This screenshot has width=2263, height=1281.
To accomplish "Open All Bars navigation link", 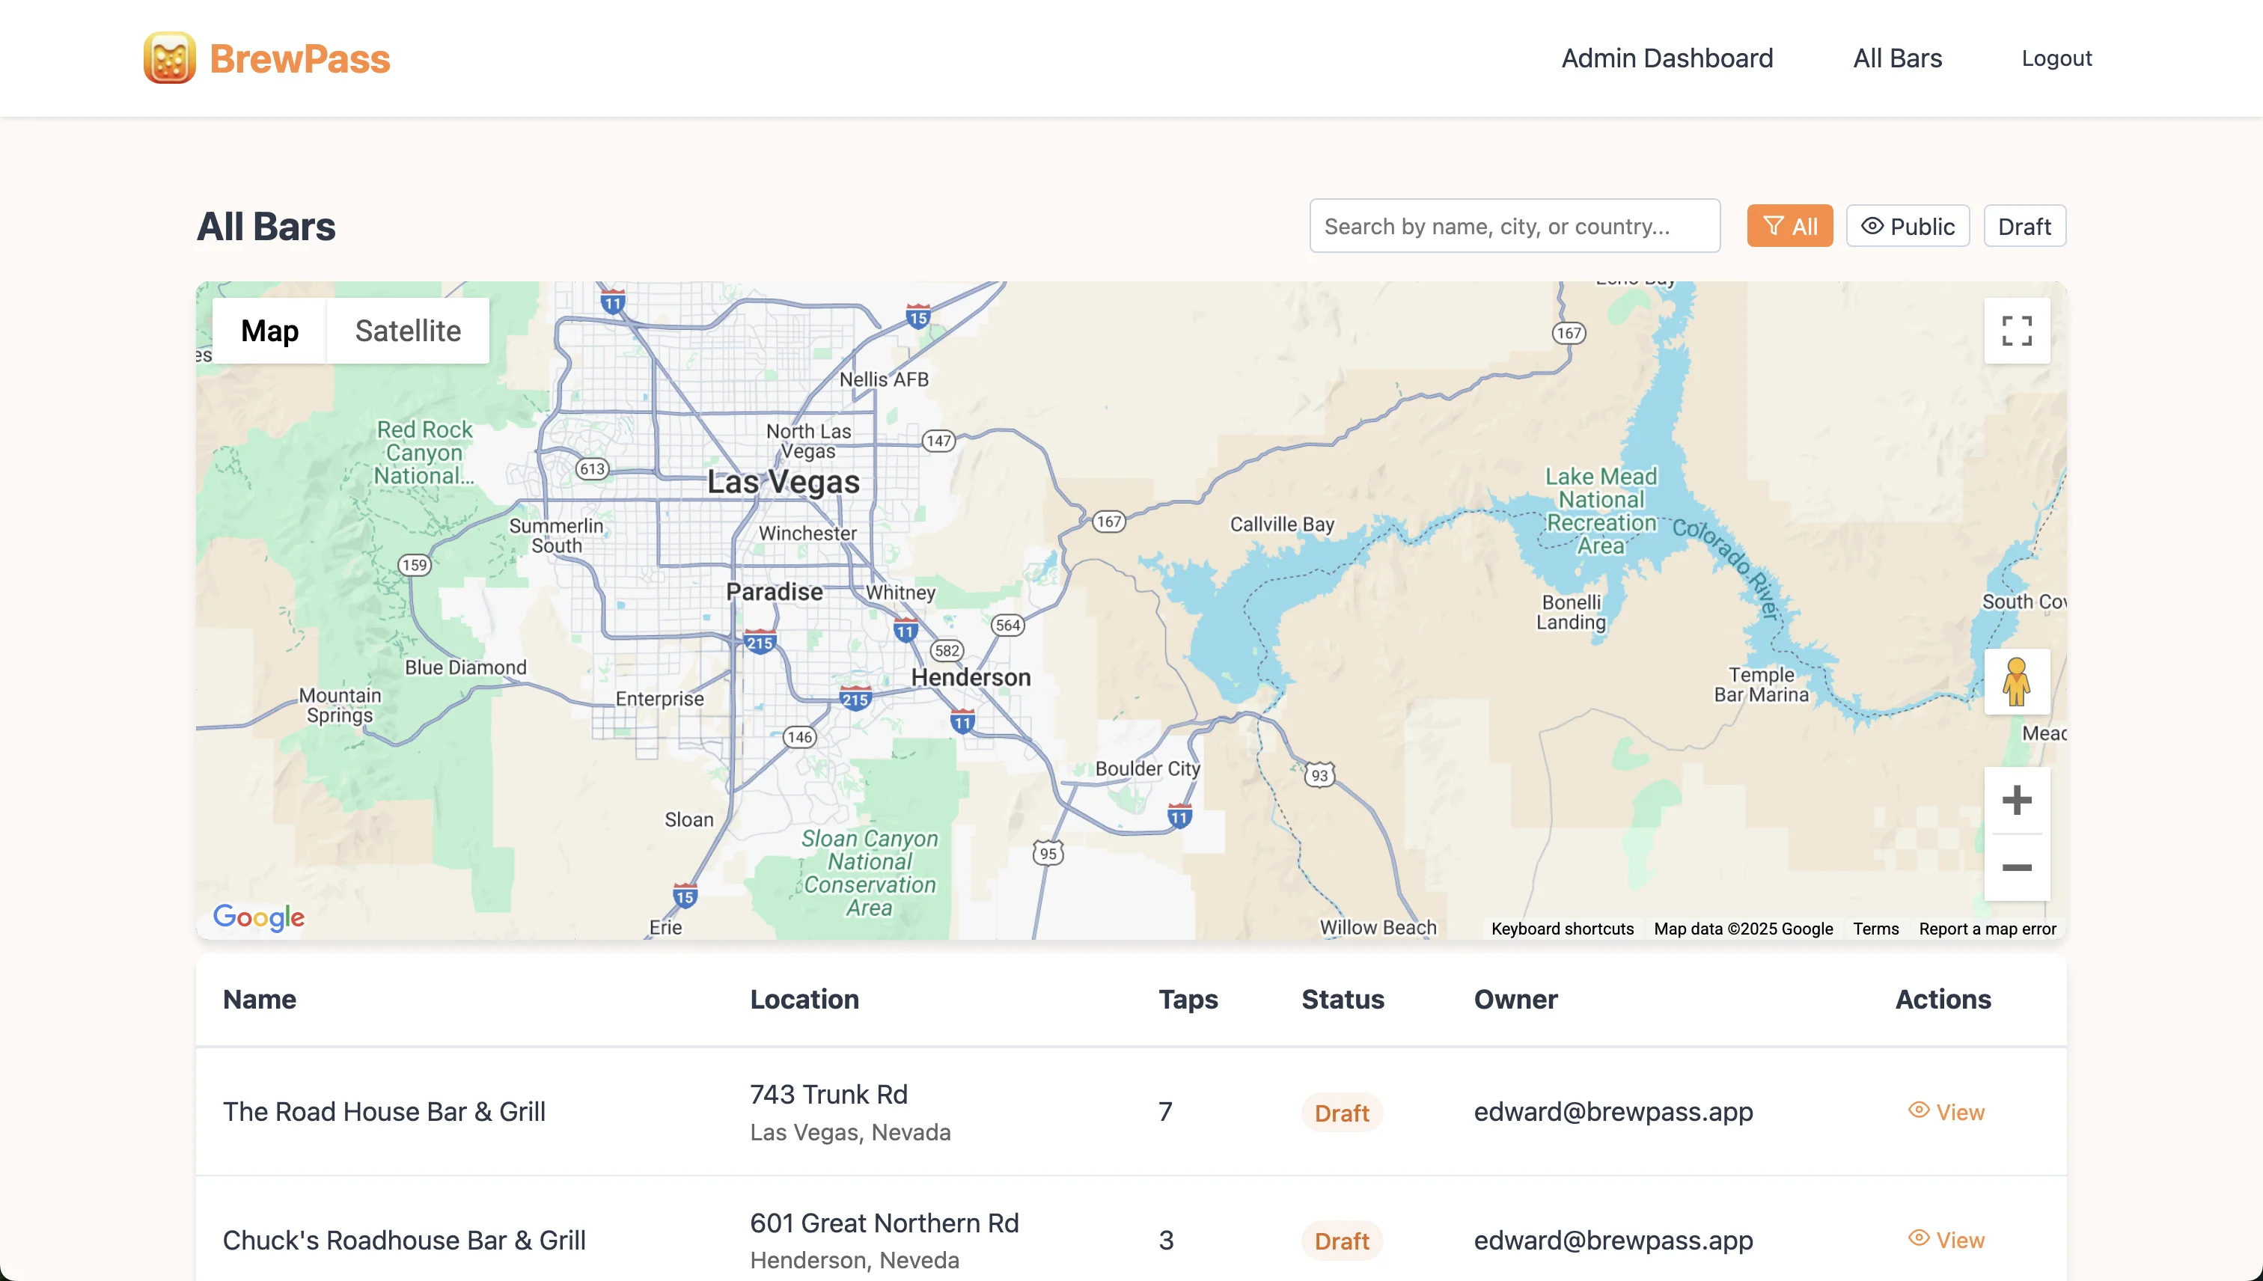I will [x=1897, y=58].
